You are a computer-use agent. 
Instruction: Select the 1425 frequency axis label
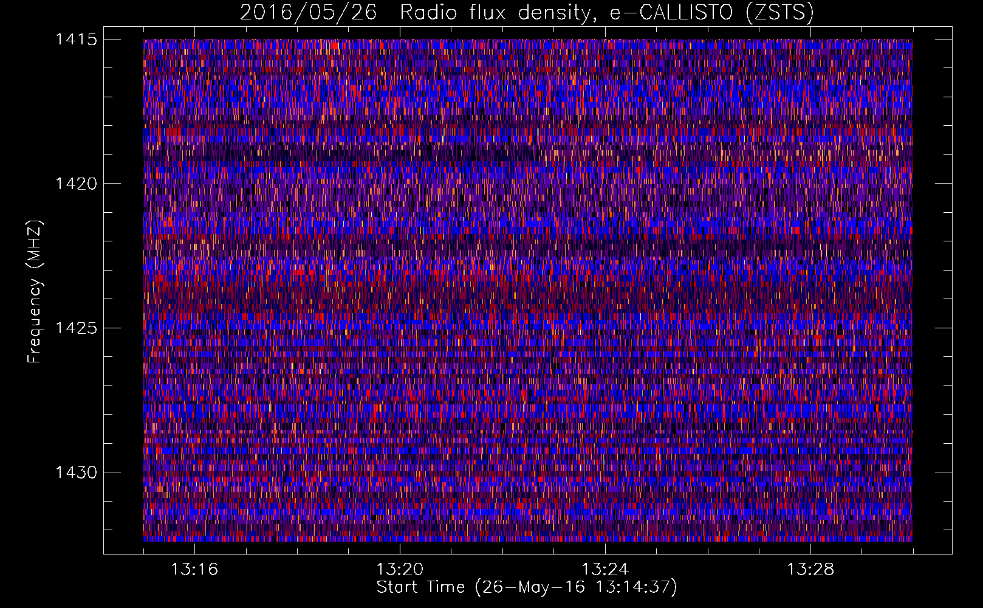76,328
